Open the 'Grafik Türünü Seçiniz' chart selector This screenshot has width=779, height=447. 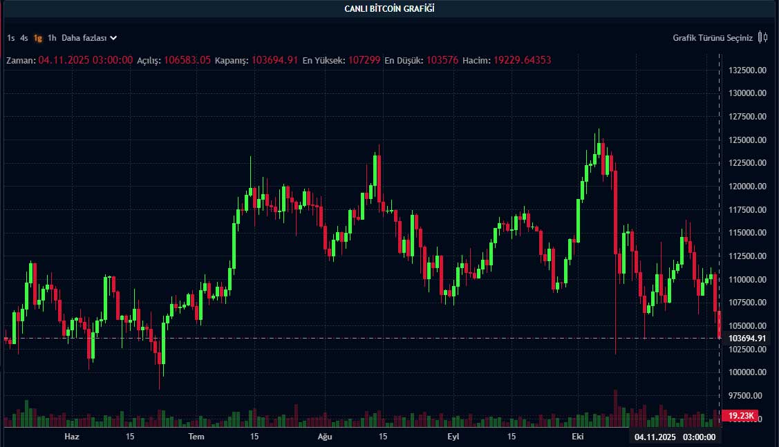(712, 38)
